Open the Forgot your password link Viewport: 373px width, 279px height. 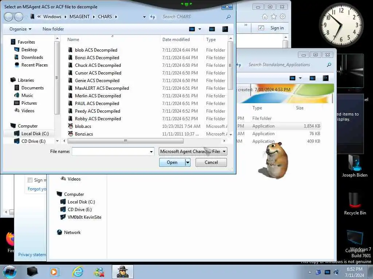pyautogui.click(x=37, y=189)
